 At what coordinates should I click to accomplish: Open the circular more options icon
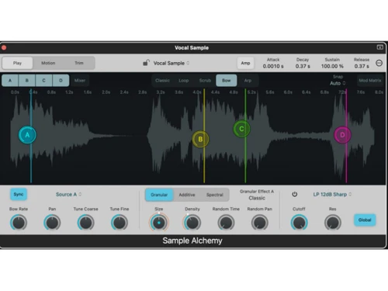pos(379,63)
